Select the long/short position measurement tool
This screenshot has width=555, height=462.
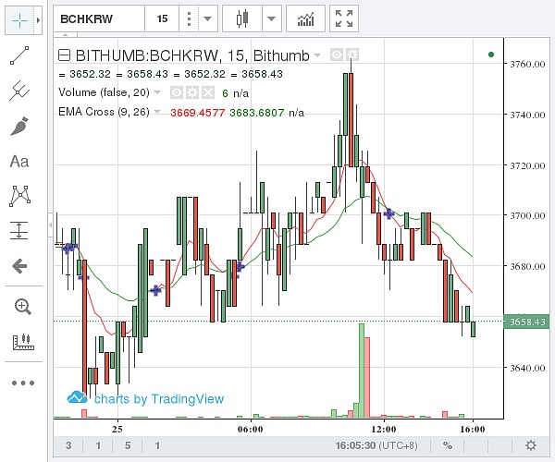pos(19,230)
